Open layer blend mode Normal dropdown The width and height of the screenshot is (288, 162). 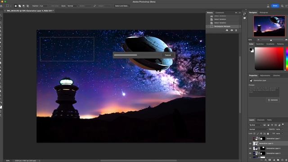pos(258,129)
